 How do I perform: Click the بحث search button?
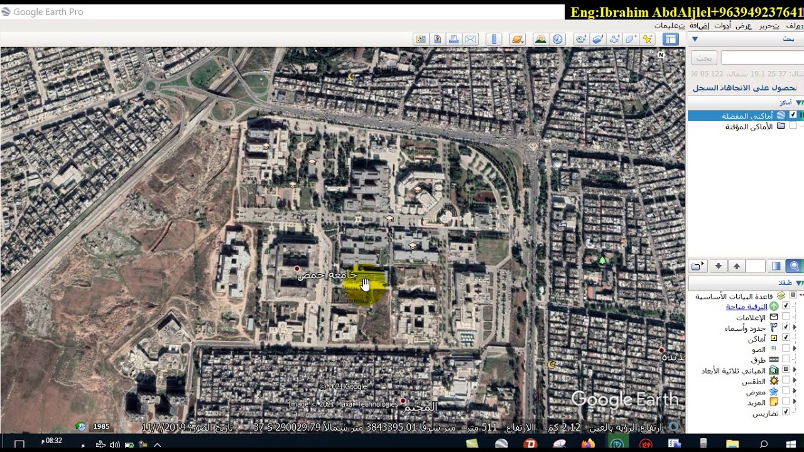point(704,58)
